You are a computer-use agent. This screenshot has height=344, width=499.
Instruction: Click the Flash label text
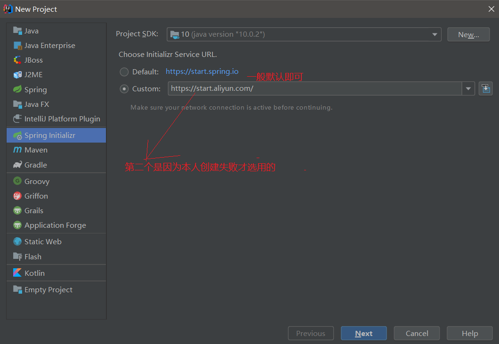point(33,257)
